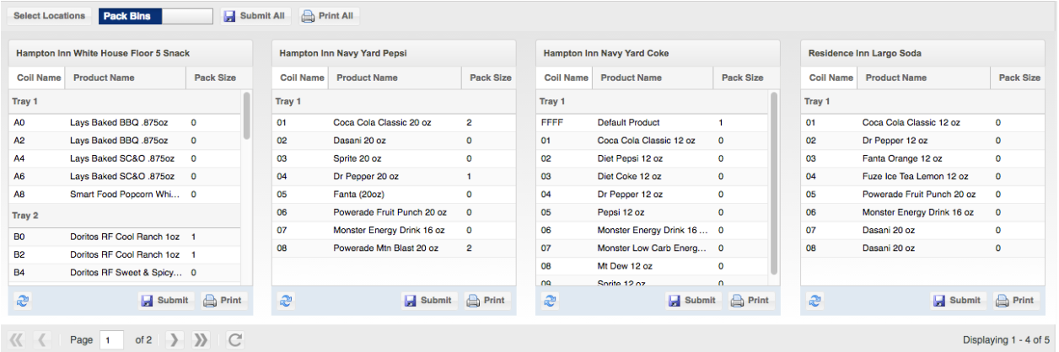1059x352 pixels.
Task: Select Pepsi 12 oz row in Coke panel
Action: click(653, 212)
